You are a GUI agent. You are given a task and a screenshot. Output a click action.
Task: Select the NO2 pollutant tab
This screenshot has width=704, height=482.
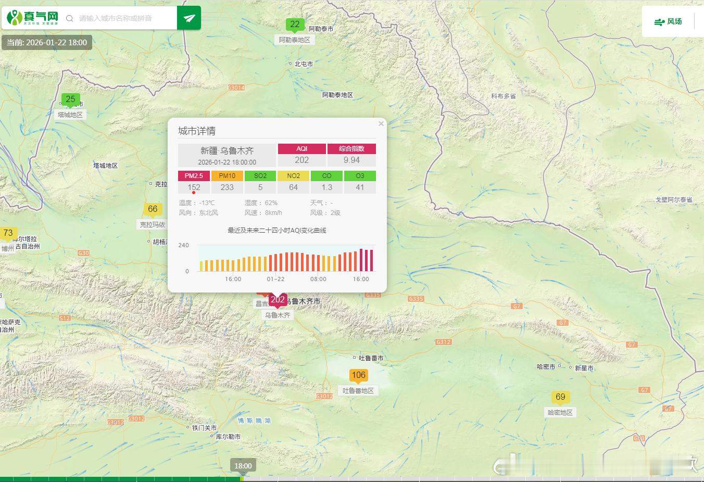point(294,176)
